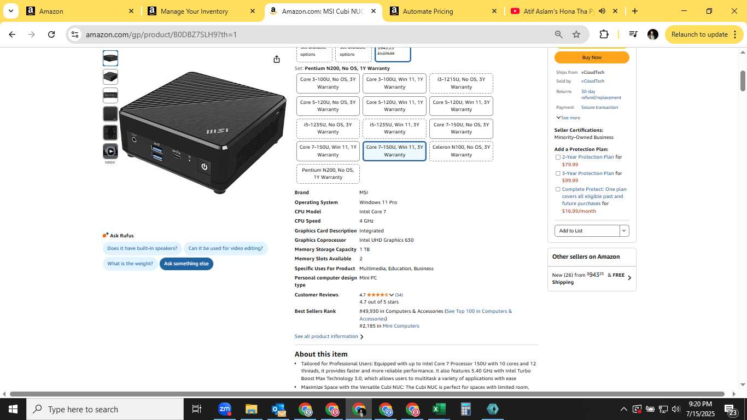Select Core 7-150U, No OS, 3Y Warranty

point(462,129)
